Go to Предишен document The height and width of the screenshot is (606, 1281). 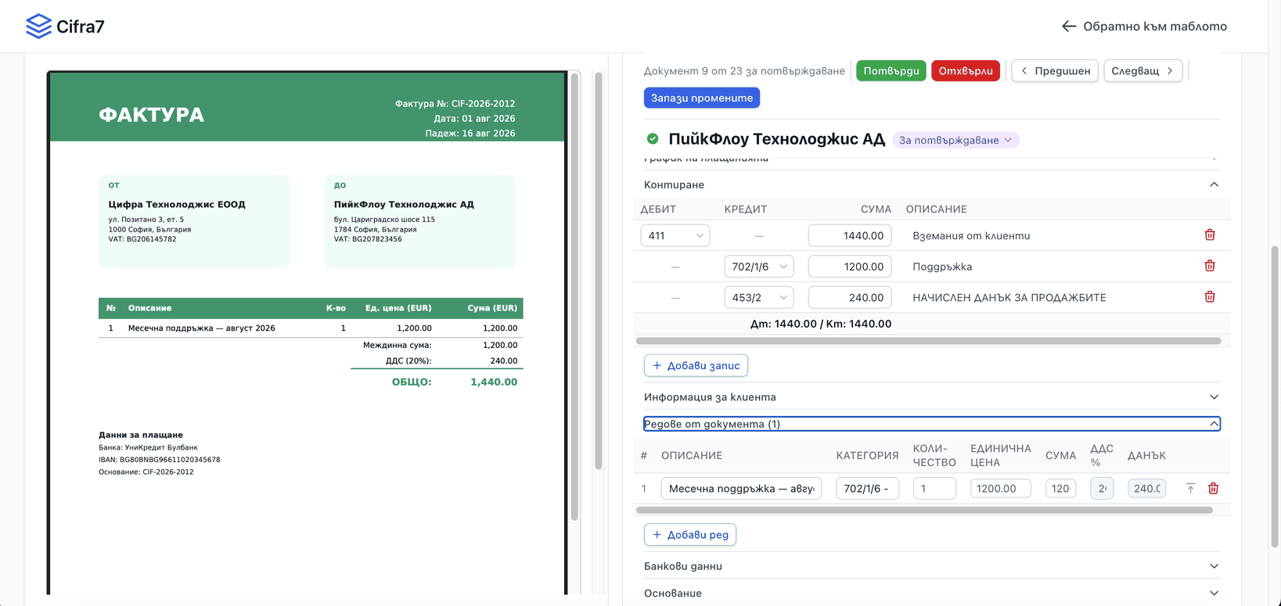click(x=1055, y=70)
